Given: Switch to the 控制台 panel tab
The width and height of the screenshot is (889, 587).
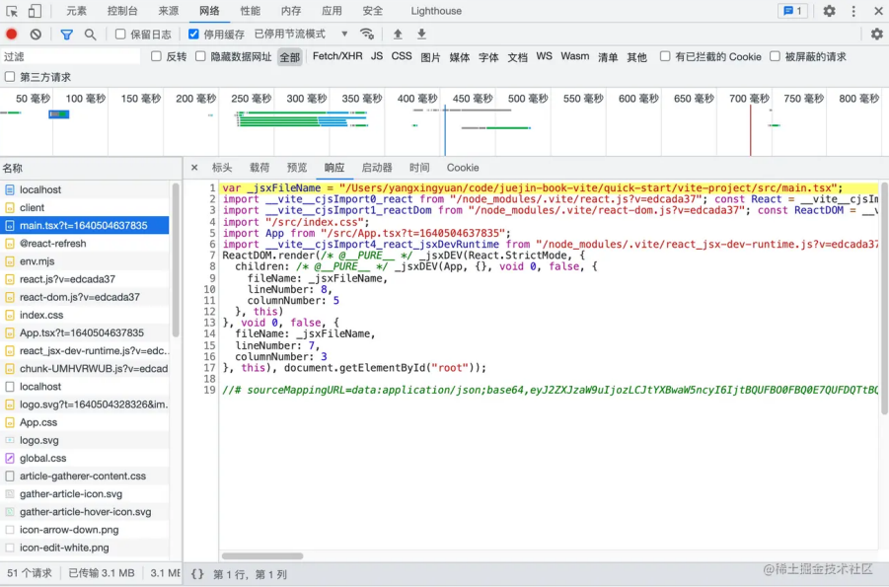Looking at the screenshot, I should point(122,11).
